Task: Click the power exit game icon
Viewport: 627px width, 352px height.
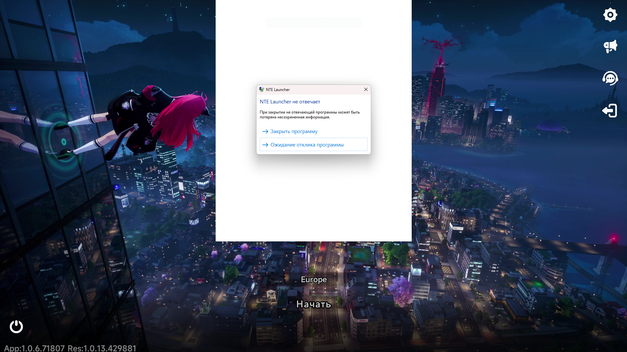Action: pos(16,327)
